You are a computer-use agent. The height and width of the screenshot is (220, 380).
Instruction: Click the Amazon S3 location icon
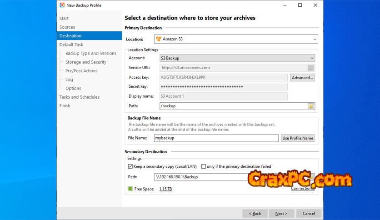coord(159,39)
